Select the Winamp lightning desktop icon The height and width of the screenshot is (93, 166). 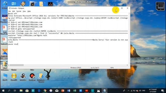click(23, 4)
